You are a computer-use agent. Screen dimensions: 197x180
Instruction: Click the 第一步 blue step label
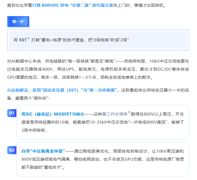(18, 22)
